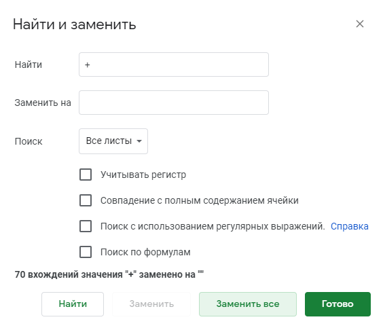Click the Поиск с использованием регулярных выражений label
The width and height of the screenshot is (383, 328).
[213, 226]
